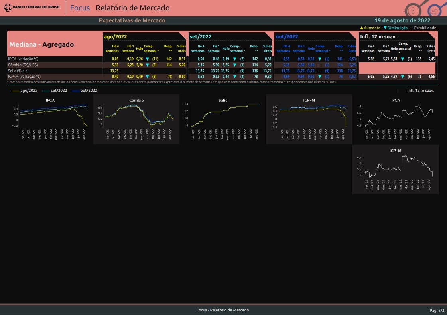Select the set/2022 column tab
Image resolution: width=447 pixels, height=315 pixels.
click(200, 37)
